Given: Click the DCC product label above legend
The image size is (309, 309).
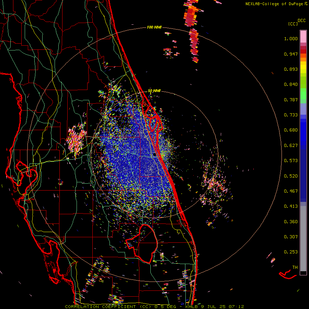Looking at the screenshot, I should point(301,21).
